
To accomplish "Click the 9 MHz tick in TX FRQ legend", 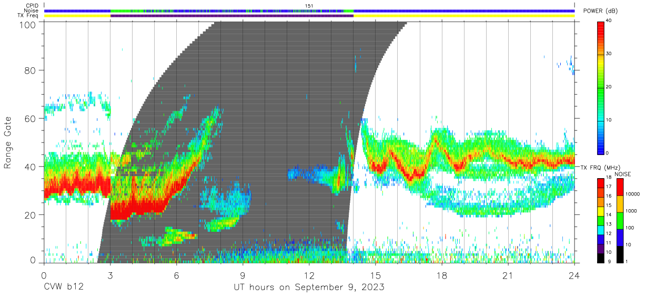I will pos(610,261).
